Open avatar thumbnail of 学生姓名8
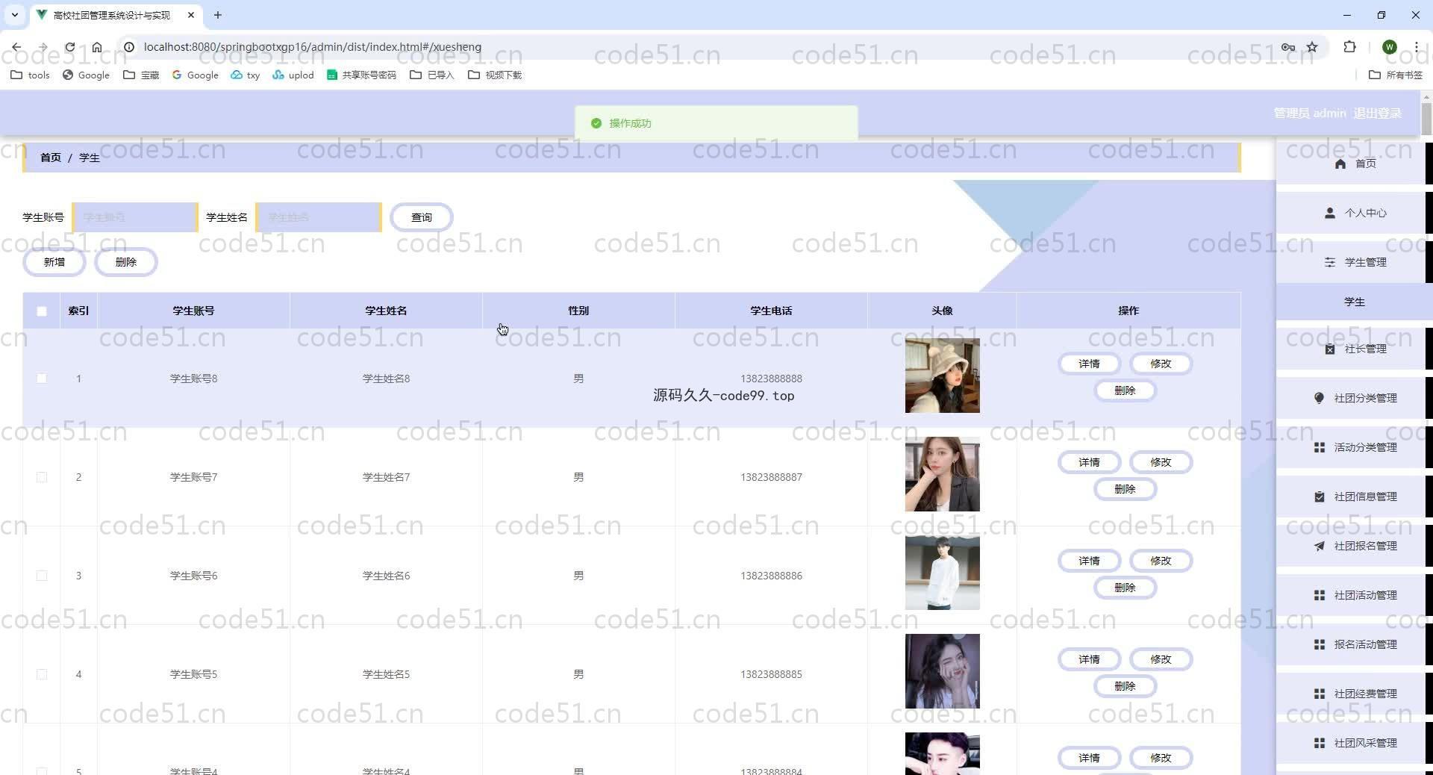The height and width of the screenshot is (775, 1433). tap(943, 376)
